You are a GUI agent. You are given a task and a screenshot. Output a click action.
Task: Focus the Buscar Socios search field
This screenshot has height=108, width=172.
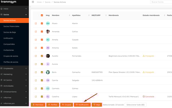(x=161, y=2)
